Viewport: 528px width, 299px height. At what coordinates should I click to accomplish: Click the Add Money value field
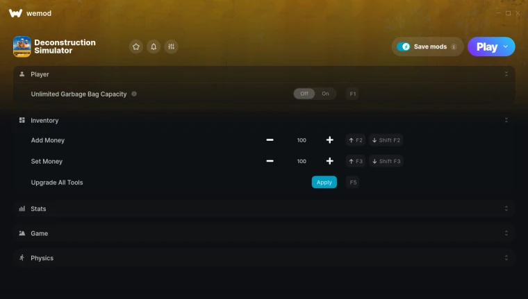click(x=302, y=140)
